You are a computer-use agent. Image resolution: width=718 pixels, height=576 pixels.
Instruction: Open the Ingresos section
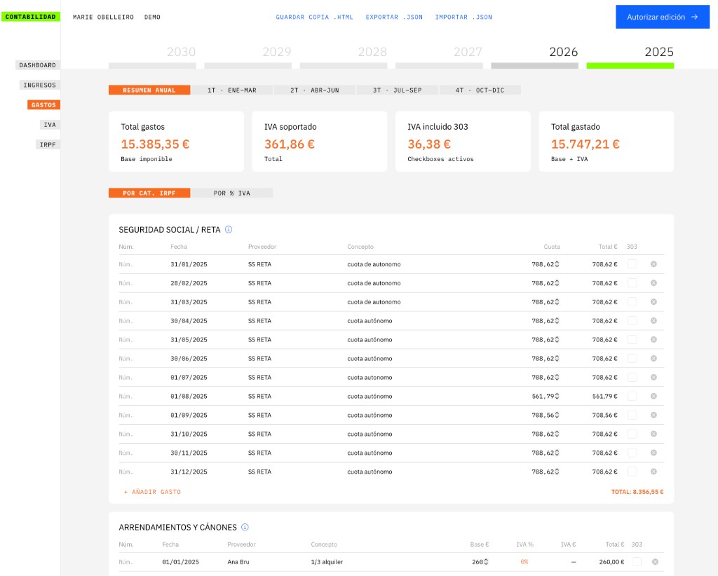39,85
